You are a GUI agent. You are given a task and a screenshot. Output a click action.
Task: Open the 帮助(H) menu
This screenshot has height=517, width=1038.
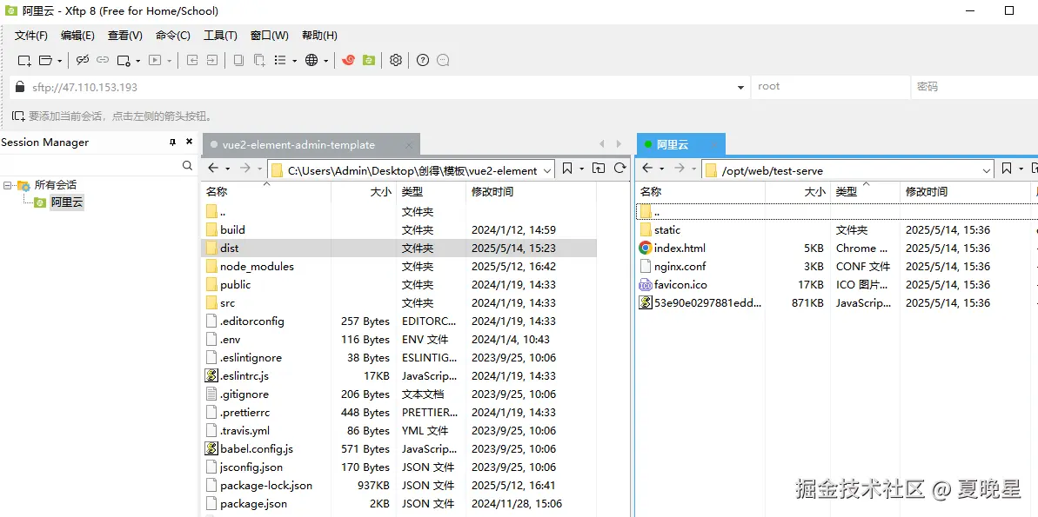(x=319, y=35)
